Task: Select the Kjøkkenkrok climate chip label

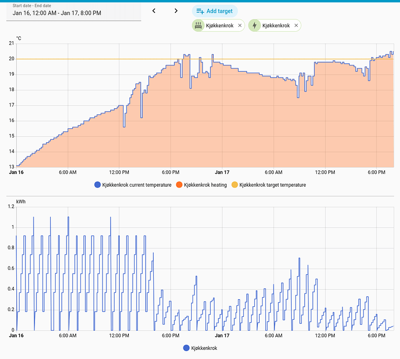Action: coord(220,25)
